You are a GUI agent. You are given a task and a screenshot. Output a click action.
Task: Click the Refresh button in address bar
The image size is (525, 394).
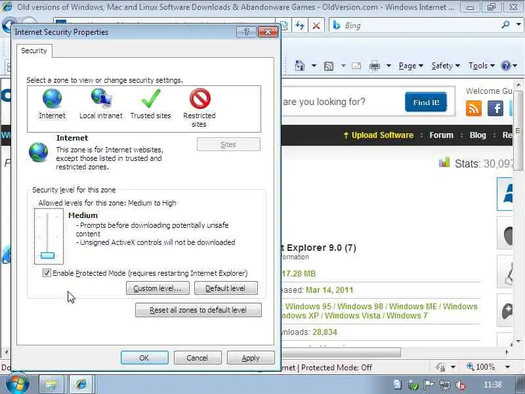click(300, 26)
